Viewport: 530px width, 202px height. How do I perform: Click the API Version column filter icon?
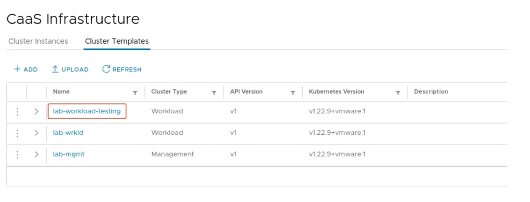click(293, 92)
